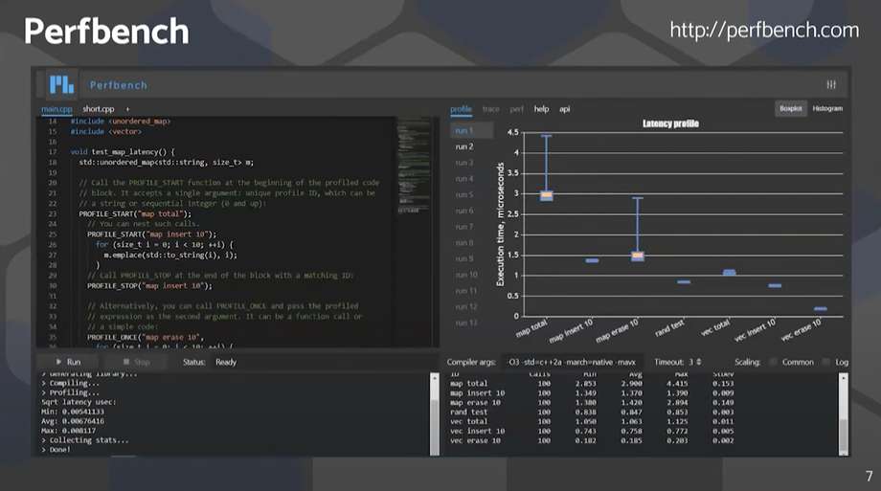Open the short.cpp file tab
Viewport: 881px width, 491px height.
(99, 109)
